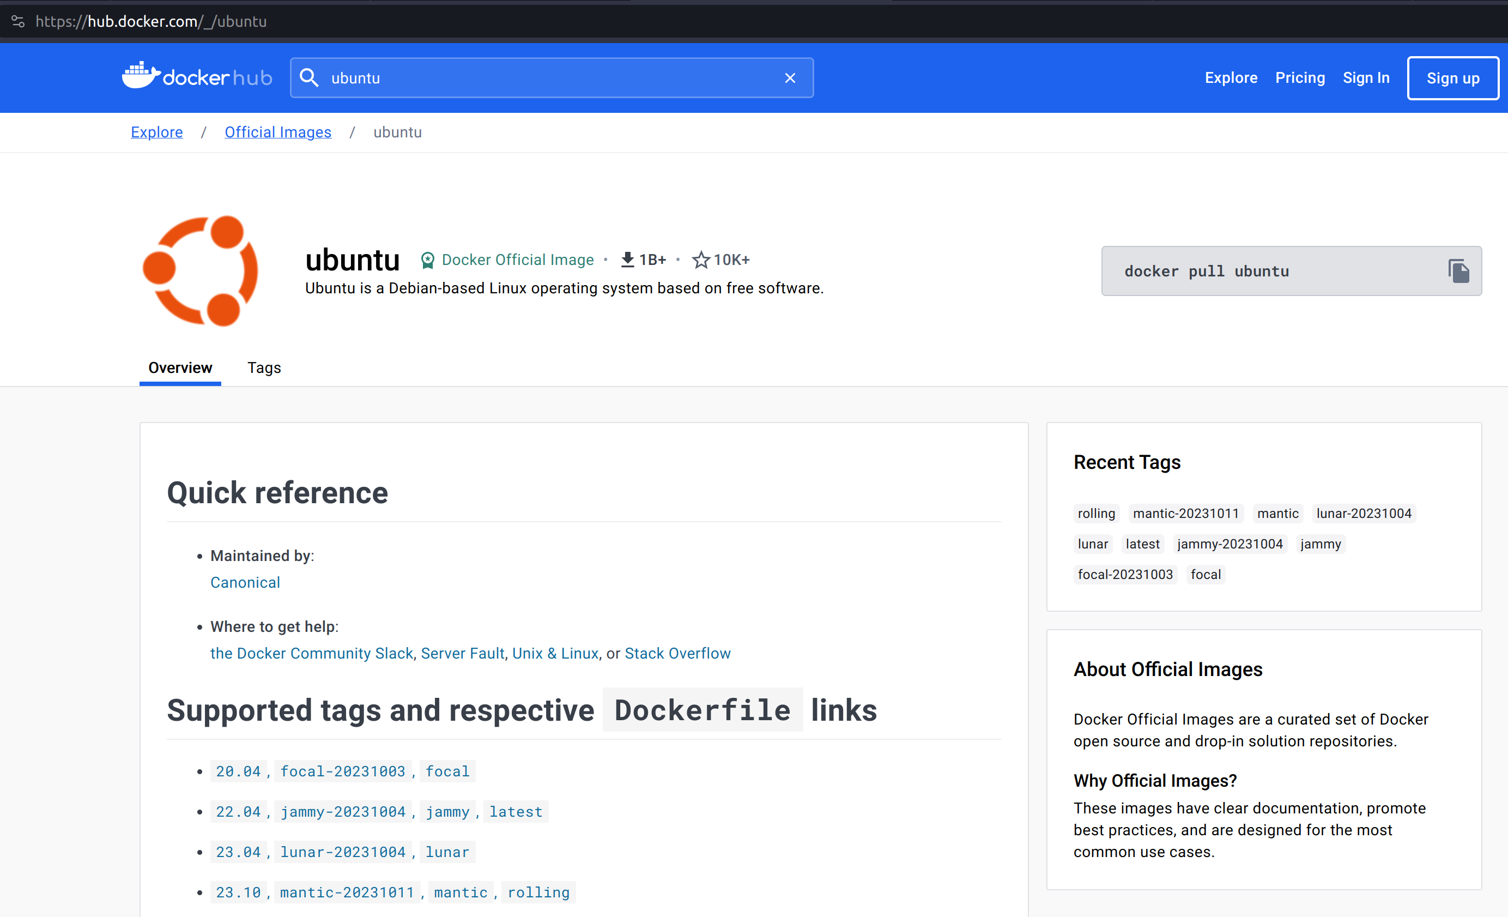Click the Sign In link
The height and width of the screenshot is (917, 1508).
(1365, 78)
